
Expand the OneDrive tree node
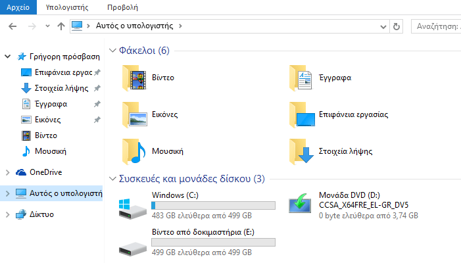coord(8,172)
